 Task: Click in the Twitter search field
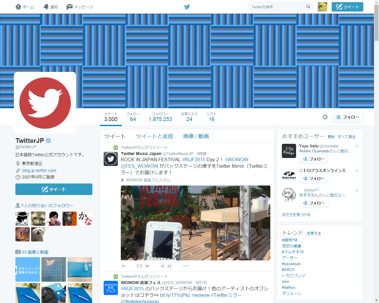coord(277,7)
